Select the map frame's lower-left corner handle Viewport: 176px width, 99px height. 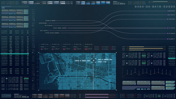click(39, 90)
